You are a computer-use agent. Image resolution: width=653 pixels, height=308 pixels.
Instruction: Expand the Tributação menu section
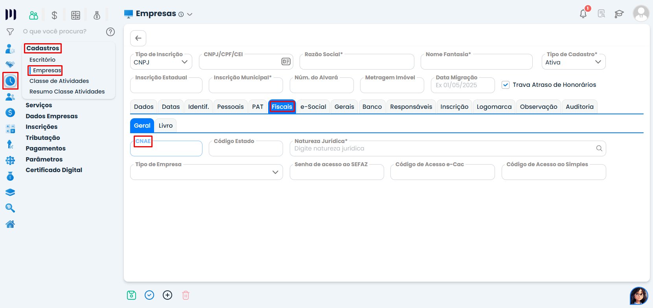click(x=43, y=138)
